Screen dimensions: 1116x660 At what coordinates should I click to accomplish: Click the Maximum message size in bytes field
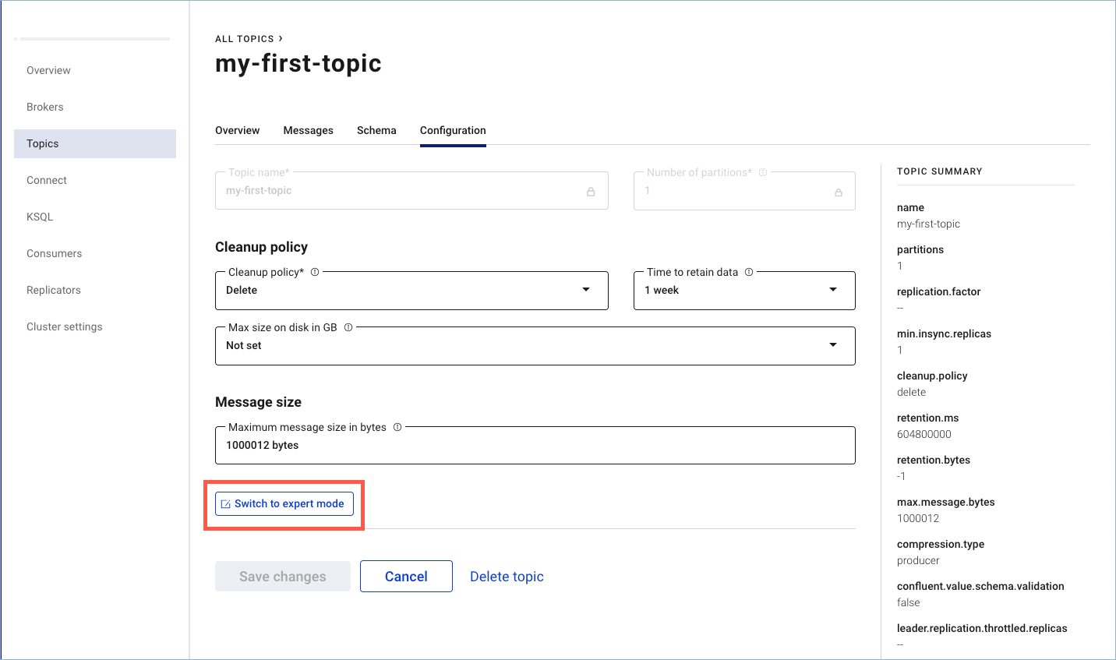coord(535,446)
